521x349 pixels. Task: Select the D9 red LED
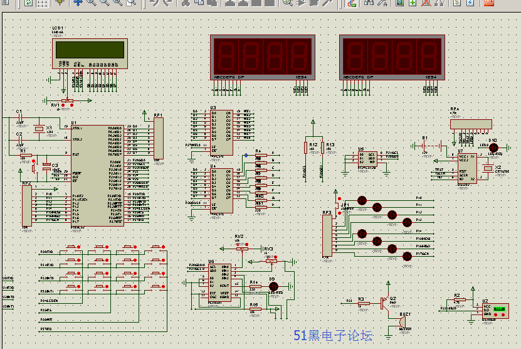tap(273, 286)
